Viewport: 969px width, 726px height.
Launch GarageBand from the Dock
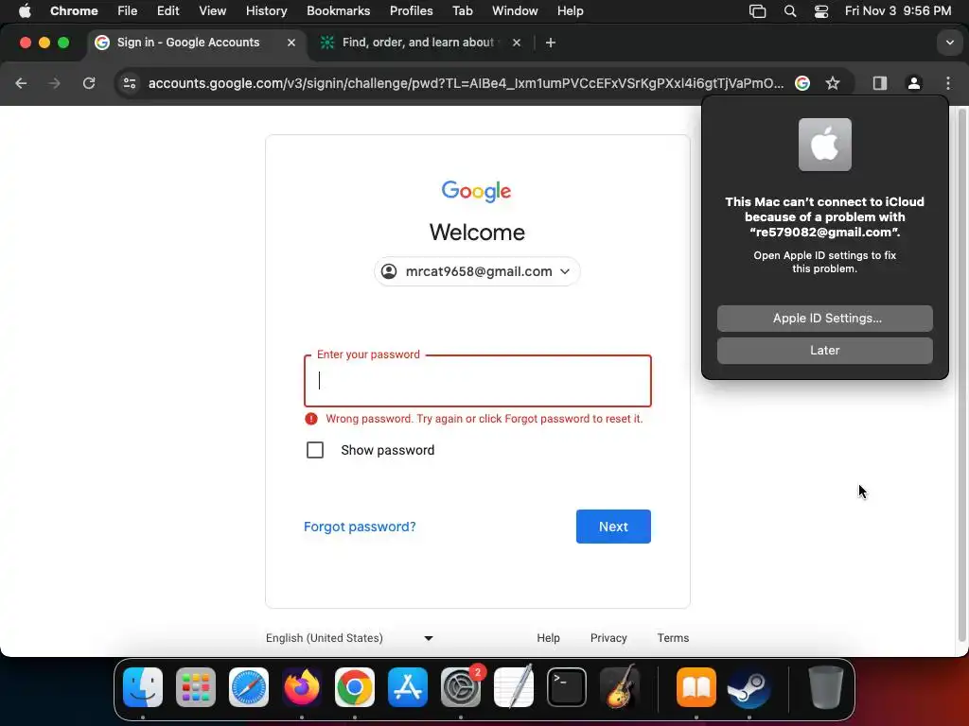tap(619, 687)
